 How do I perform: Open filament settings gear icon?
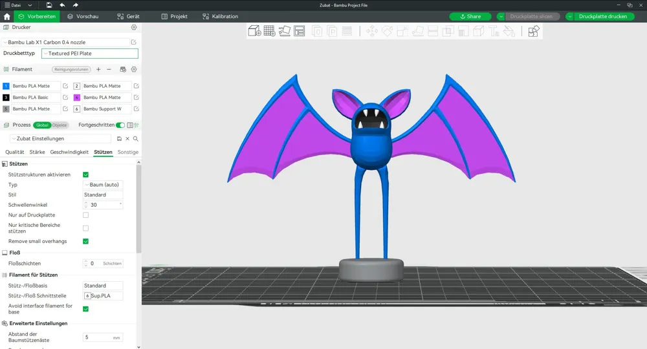[134, 69]
